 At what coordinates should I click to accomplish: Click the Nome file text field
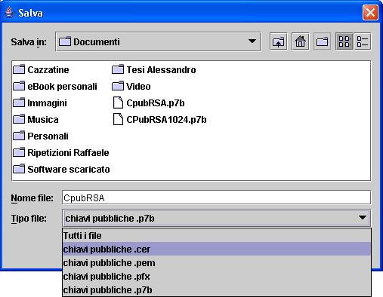point(216,197)
